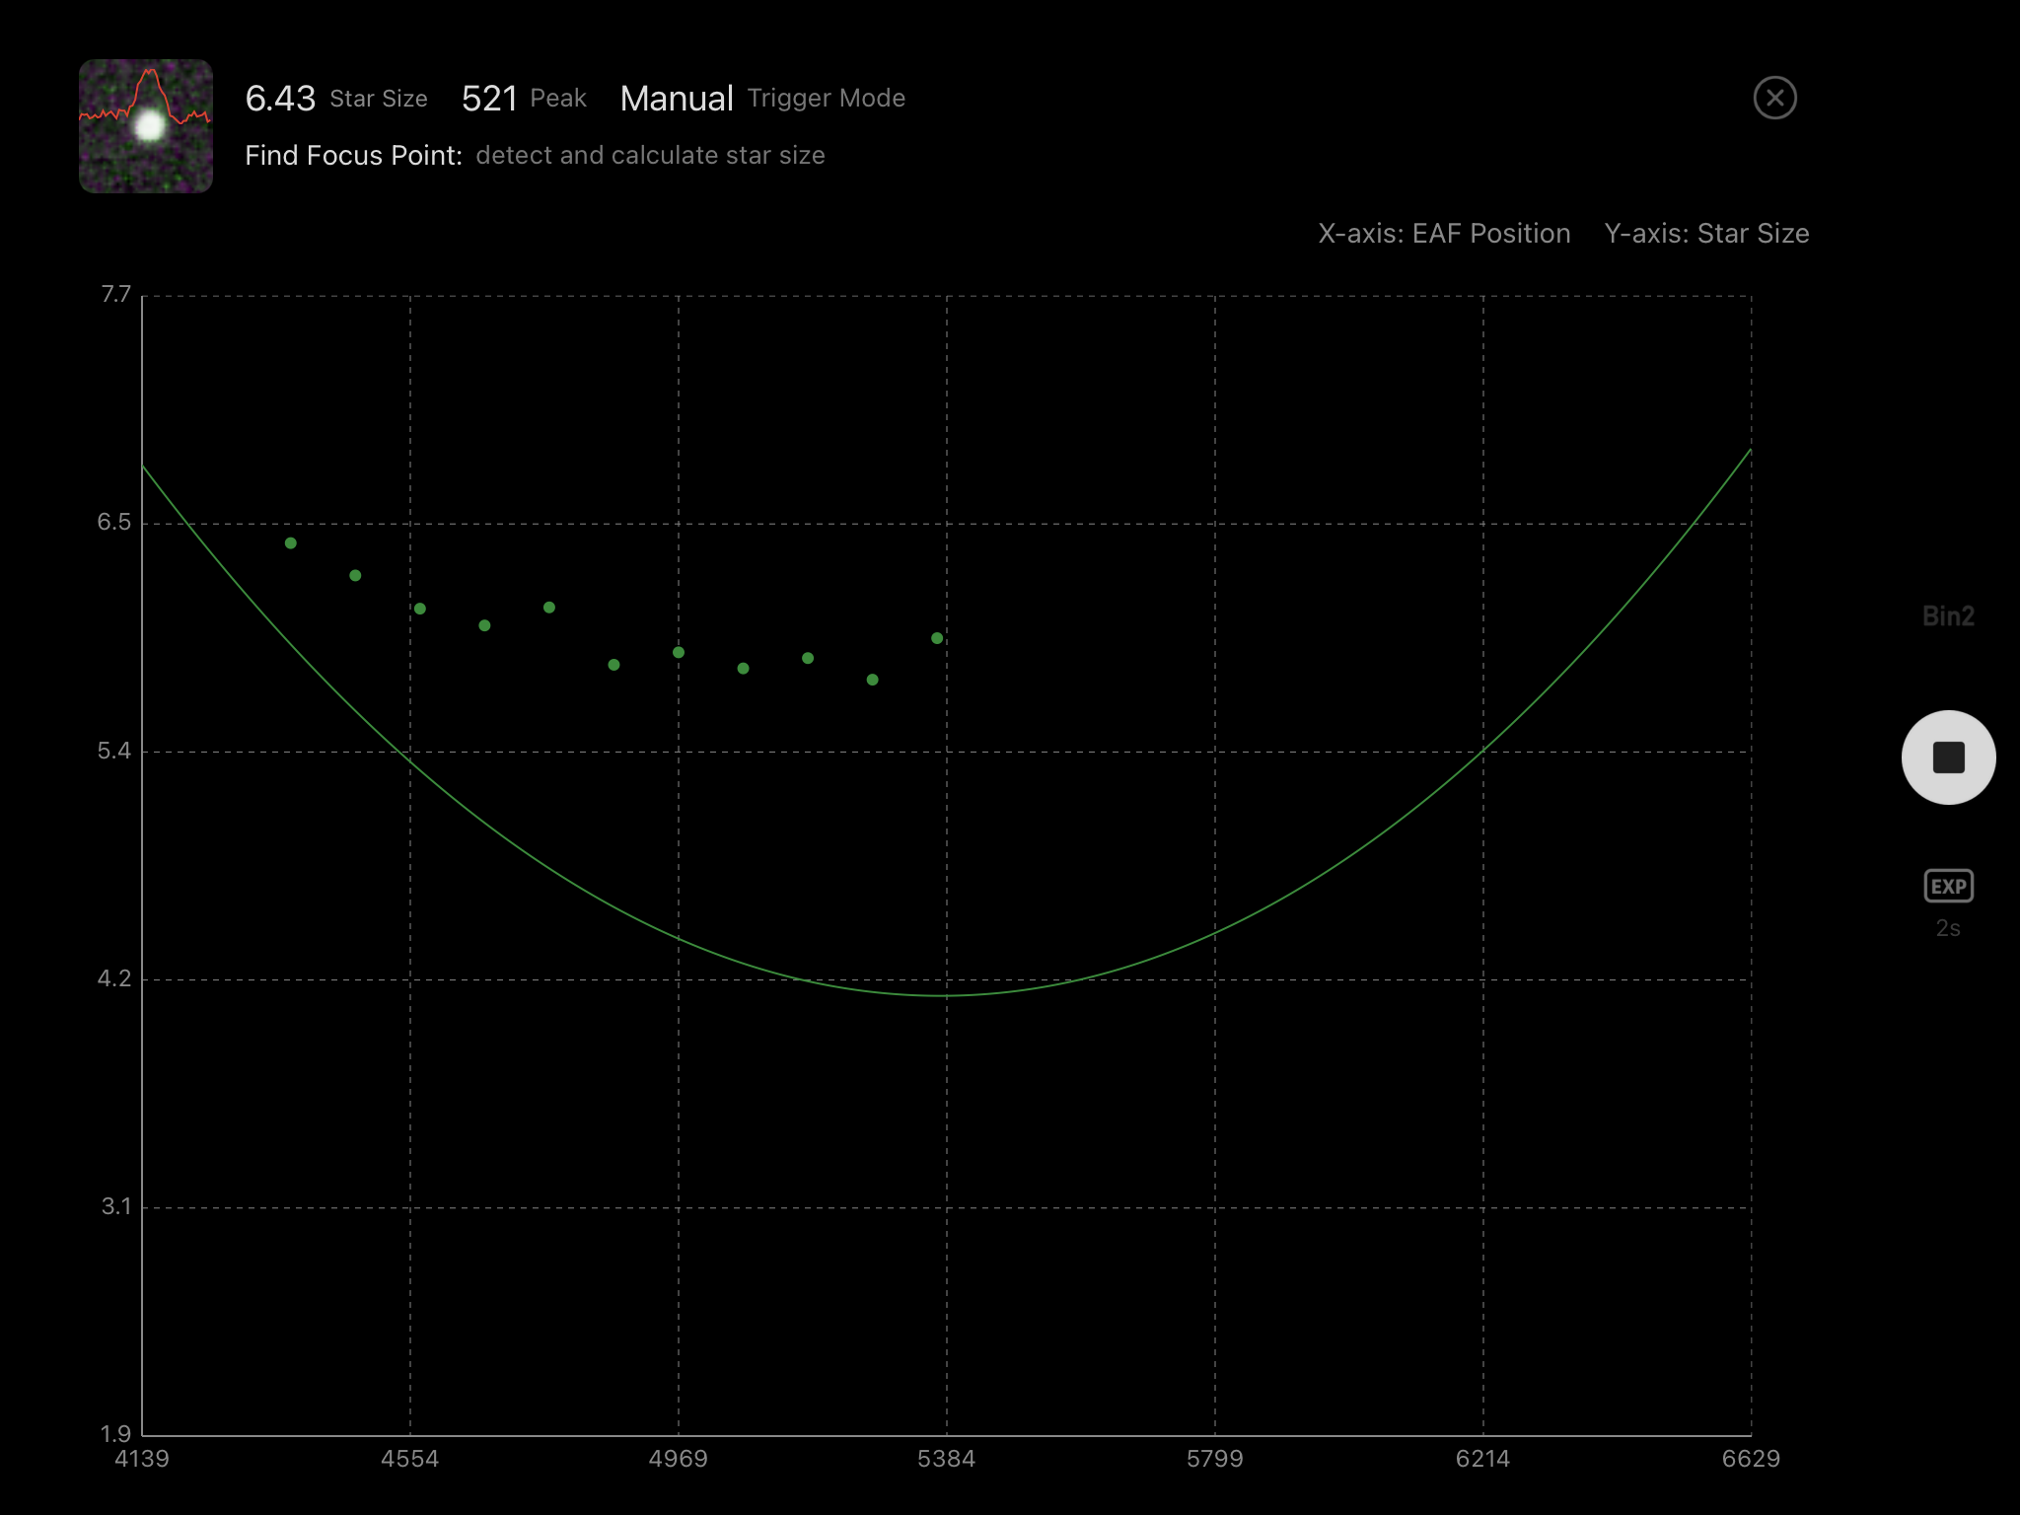Click the star preview thumbnail
The image size is (2020, 1515).
pos(146,126)
